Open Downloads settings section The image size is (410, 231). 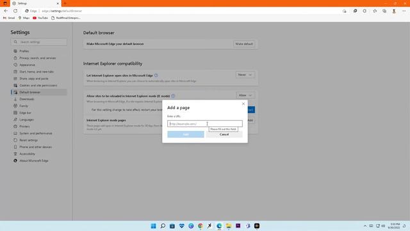pos(27,99)
